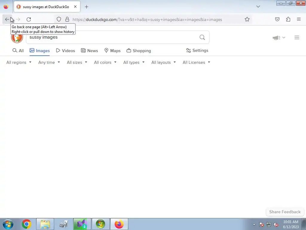Image resolution: width=306 pixels, height=230 pixels.
Task: Reload the current page
Action: coord(29,19)
